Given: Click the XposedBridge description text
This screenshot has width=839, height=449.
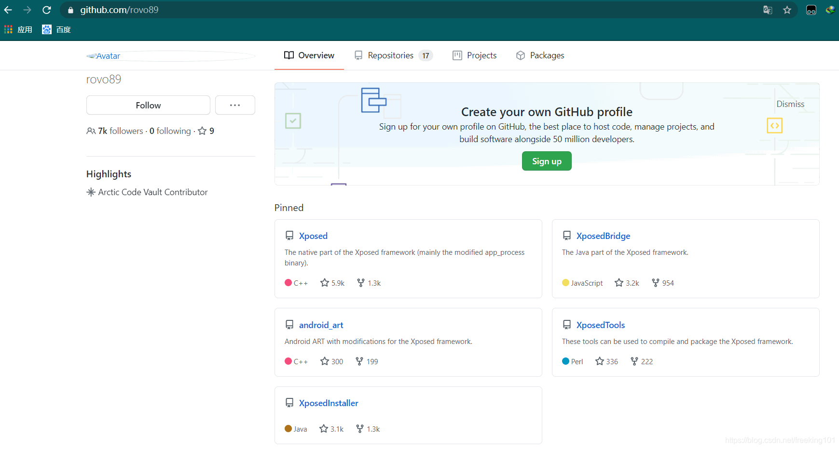Looking at the screenshot, I should (x=625, y=252).
